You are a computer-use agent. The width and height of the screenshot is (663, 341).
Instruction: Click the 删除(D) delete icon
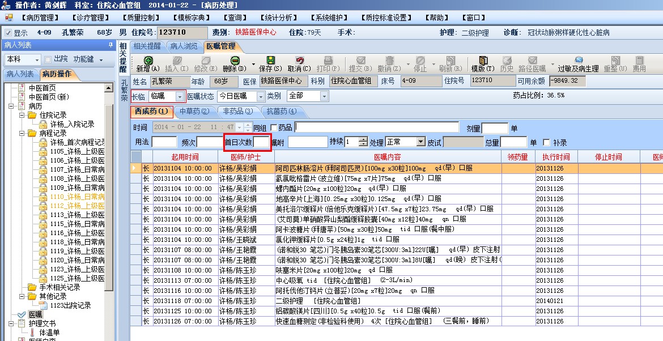click(x=235, y=61)
